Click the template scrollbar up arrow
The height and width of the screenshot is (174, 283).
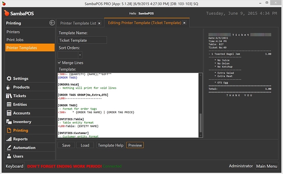201,75
